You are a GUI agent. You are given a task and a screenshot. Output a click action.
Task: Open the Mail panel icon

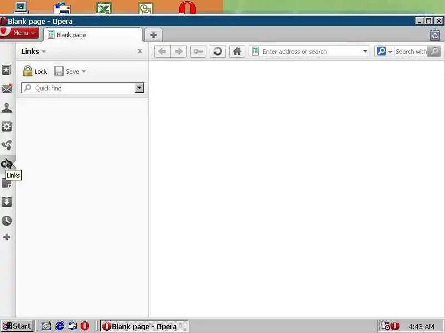pos(7,89)
